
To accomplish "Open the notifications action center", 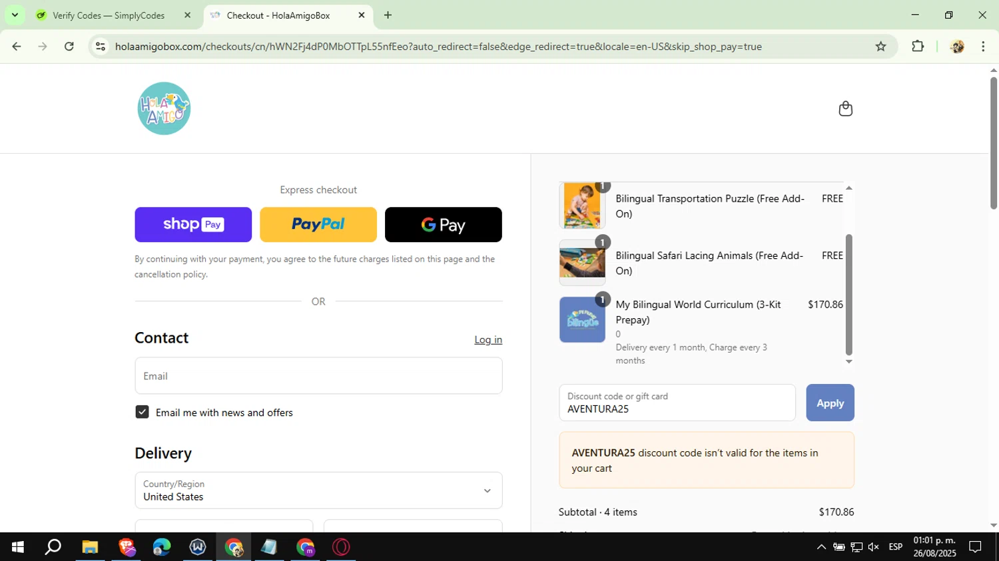I will point(976,547).
